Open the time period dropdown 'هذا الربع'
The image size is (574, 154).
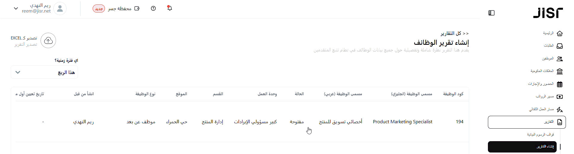(x=44, y=72)
